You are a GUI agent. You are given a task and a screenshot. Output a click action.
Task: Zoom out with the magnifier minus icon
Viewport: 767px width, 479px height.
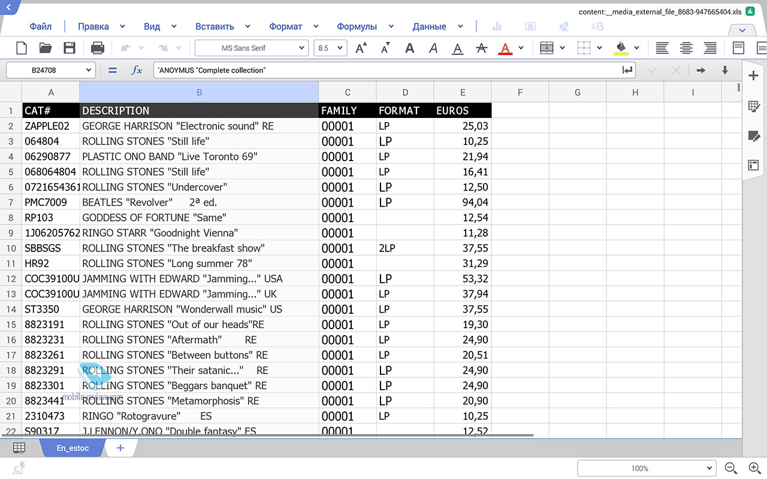click(x=730, y=468)
